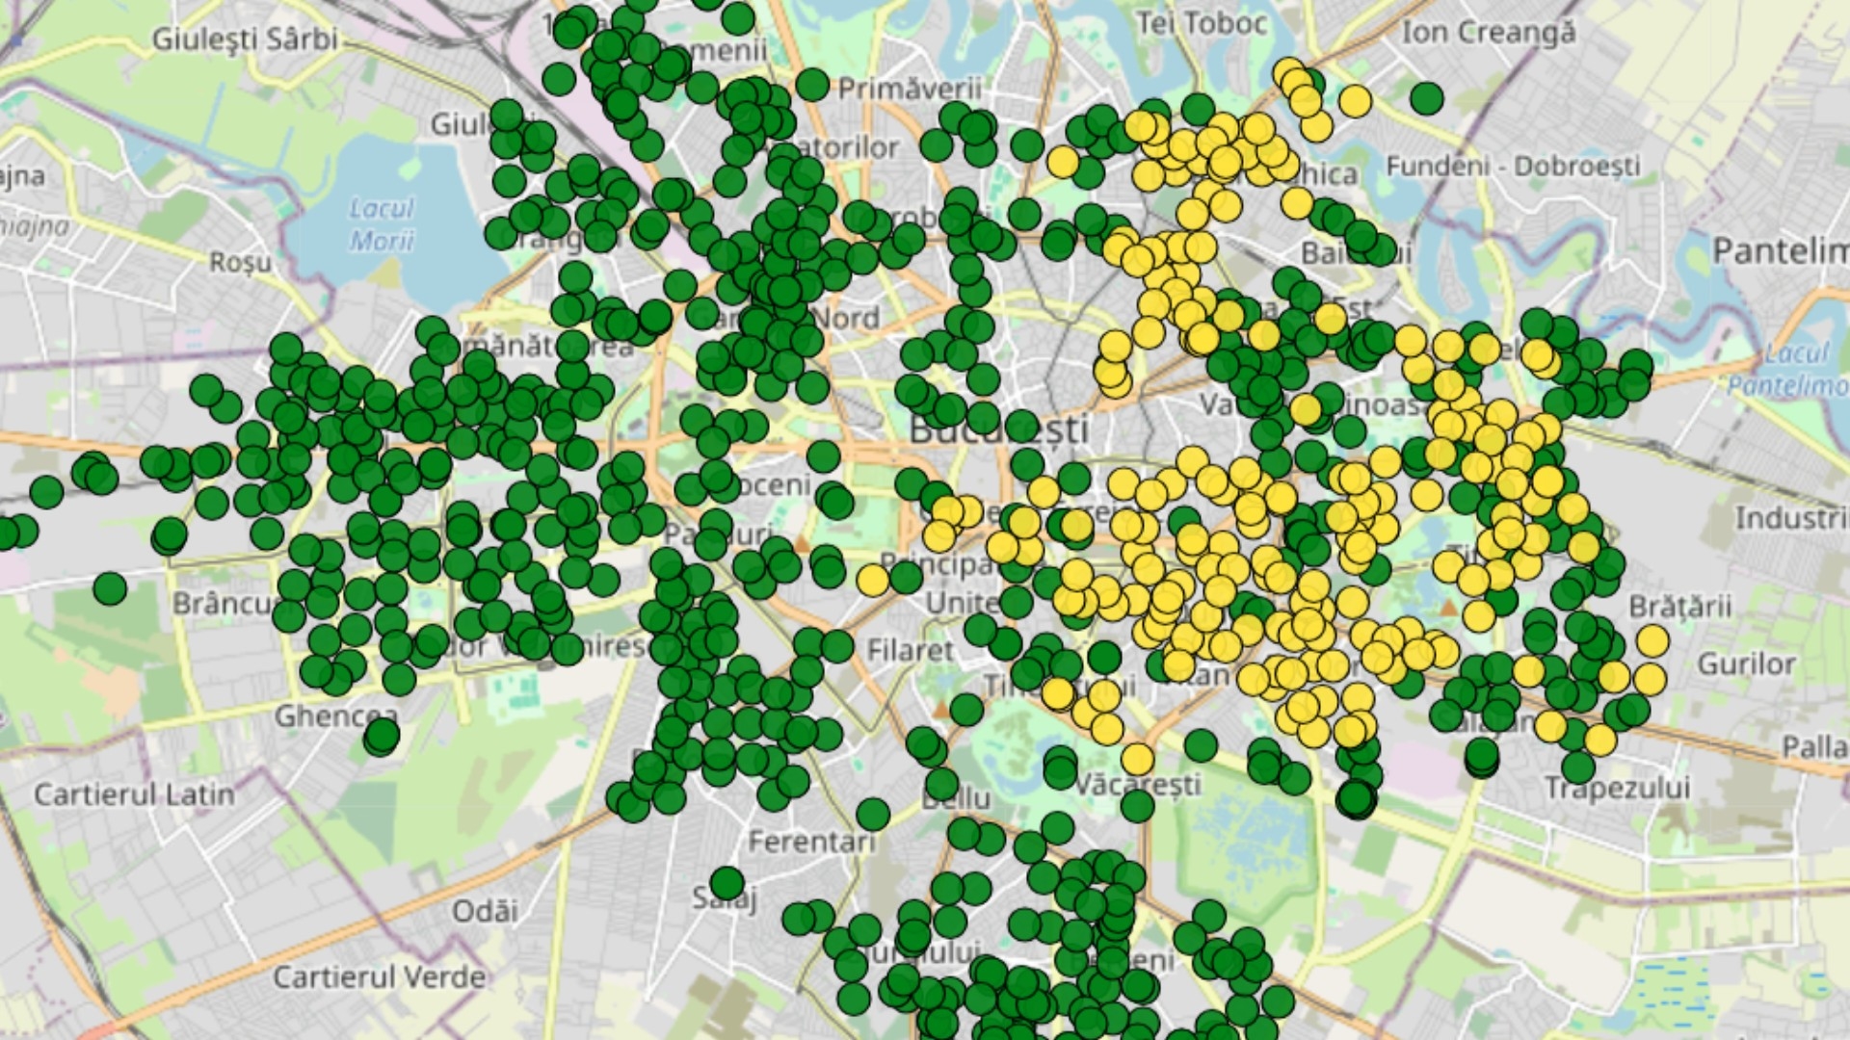Screen dimensions: 1850x1040
Task: Click the lone yellow marker left of Principa label
Action: coord(872,580)
